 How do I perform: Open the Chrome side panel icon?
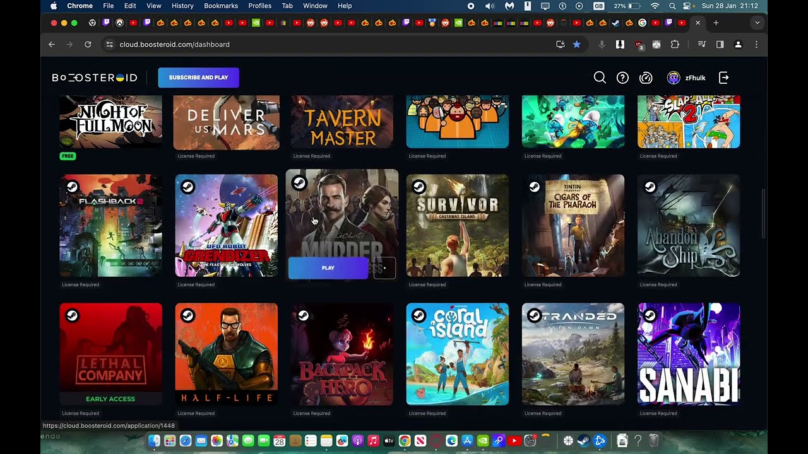[720, 44]
